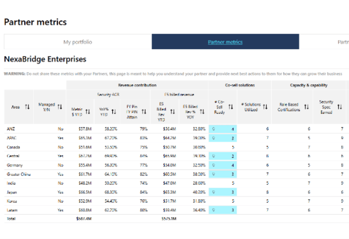Switch to the My portfolio tab
This screenshot has height=239, width=349.
point(78,42)
